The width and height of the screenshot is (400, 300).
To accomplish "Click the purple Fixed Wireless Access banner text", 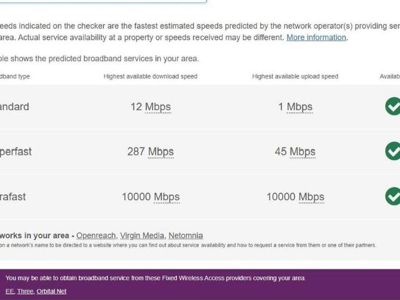I will (x=156, y=278).
